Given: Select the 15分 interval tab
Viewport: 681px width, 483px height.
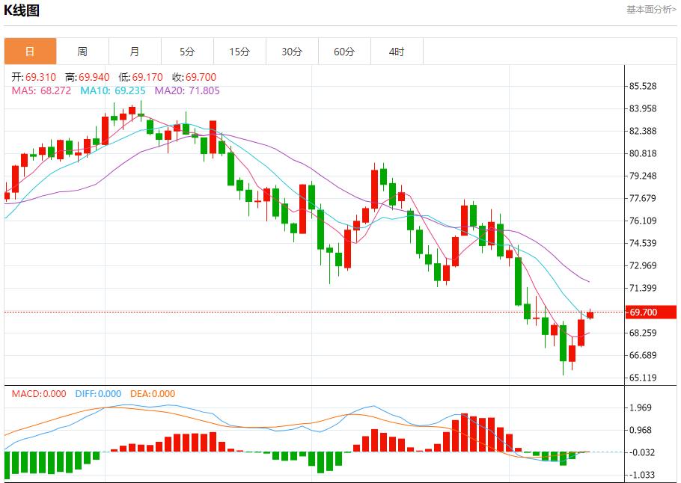Looking at the screenshot, I should [x=239, y=52].
